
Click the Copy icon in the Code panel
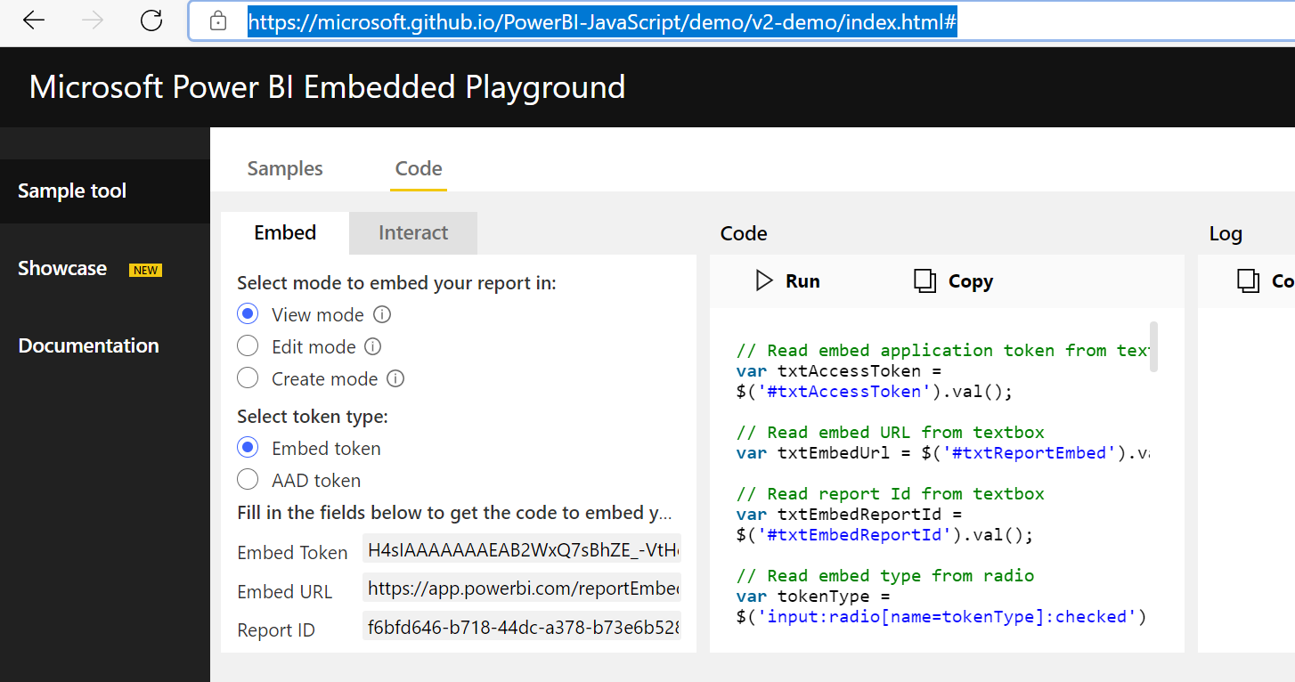(x=925, y=281)
